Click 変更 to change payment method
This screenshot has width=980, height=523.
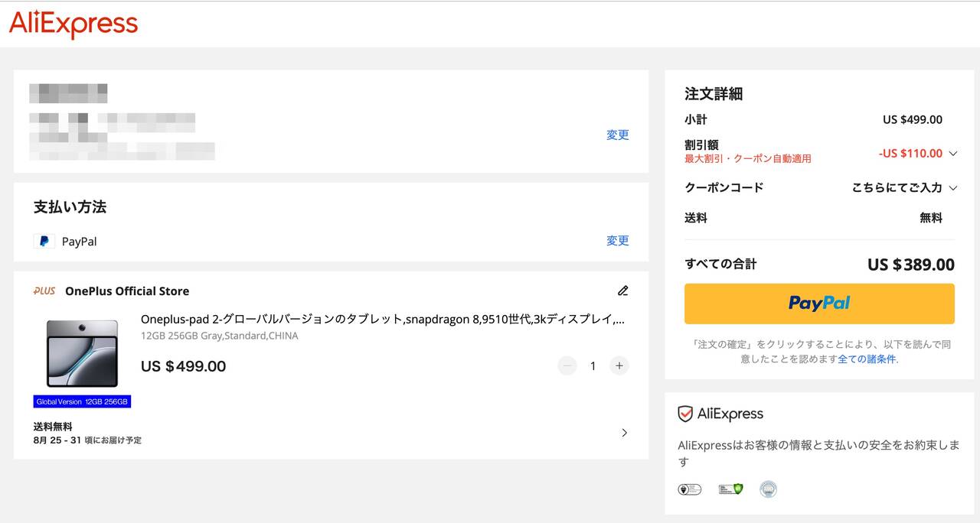(617, 241)
